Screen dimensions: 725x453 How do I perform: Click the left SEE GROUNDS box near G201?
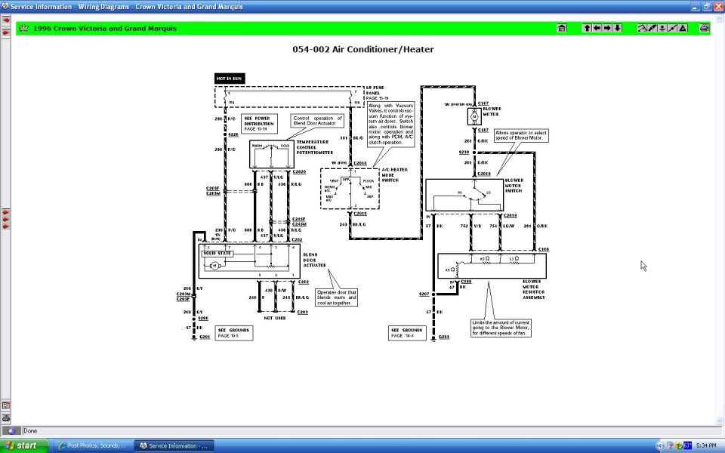tap(233, 333)
